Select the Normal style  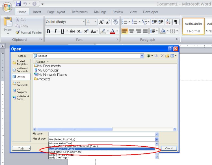[193, 27]
